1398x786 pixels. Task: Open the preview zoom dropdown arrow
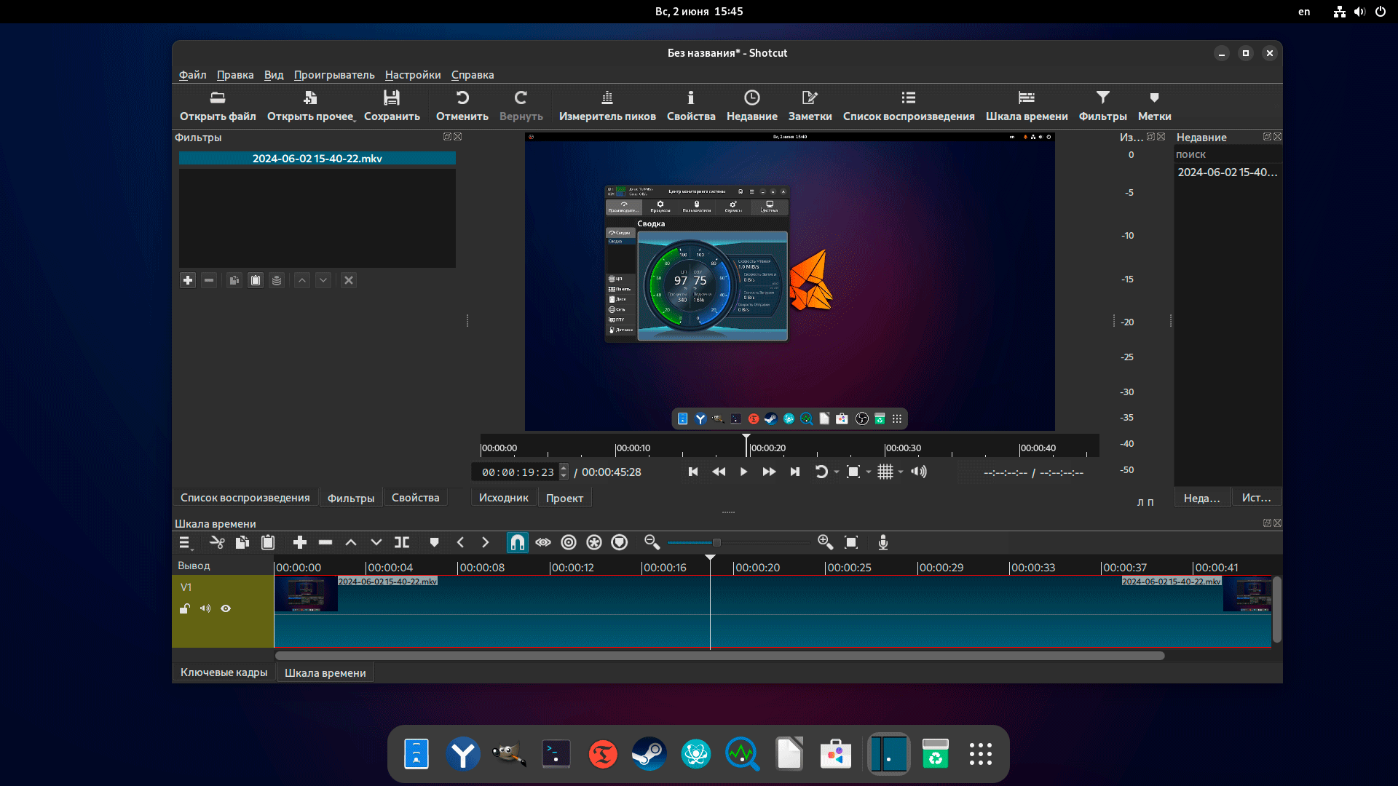(869, 472)
